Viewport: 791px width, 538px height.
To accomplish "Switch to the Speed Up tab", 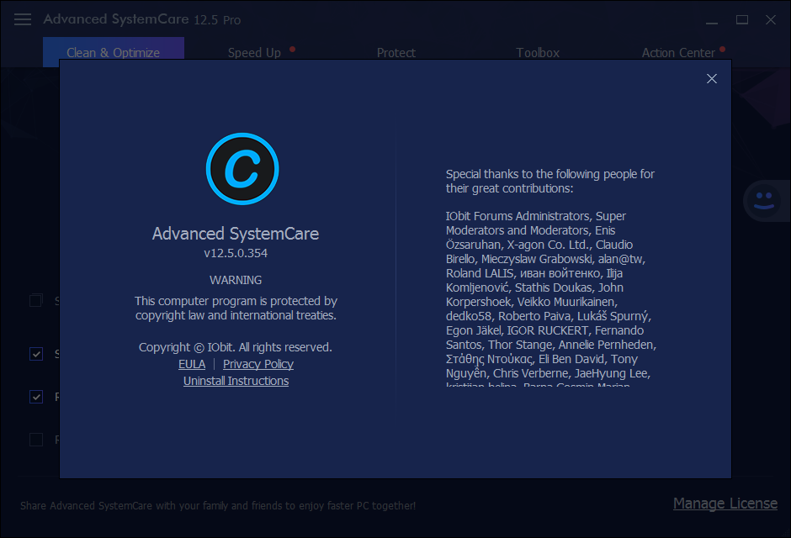I will 254,52.
